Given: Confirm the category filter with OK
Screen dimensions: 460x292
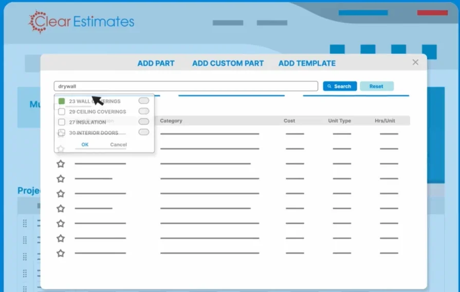Looking at the screenshot, I should [85, 144].
